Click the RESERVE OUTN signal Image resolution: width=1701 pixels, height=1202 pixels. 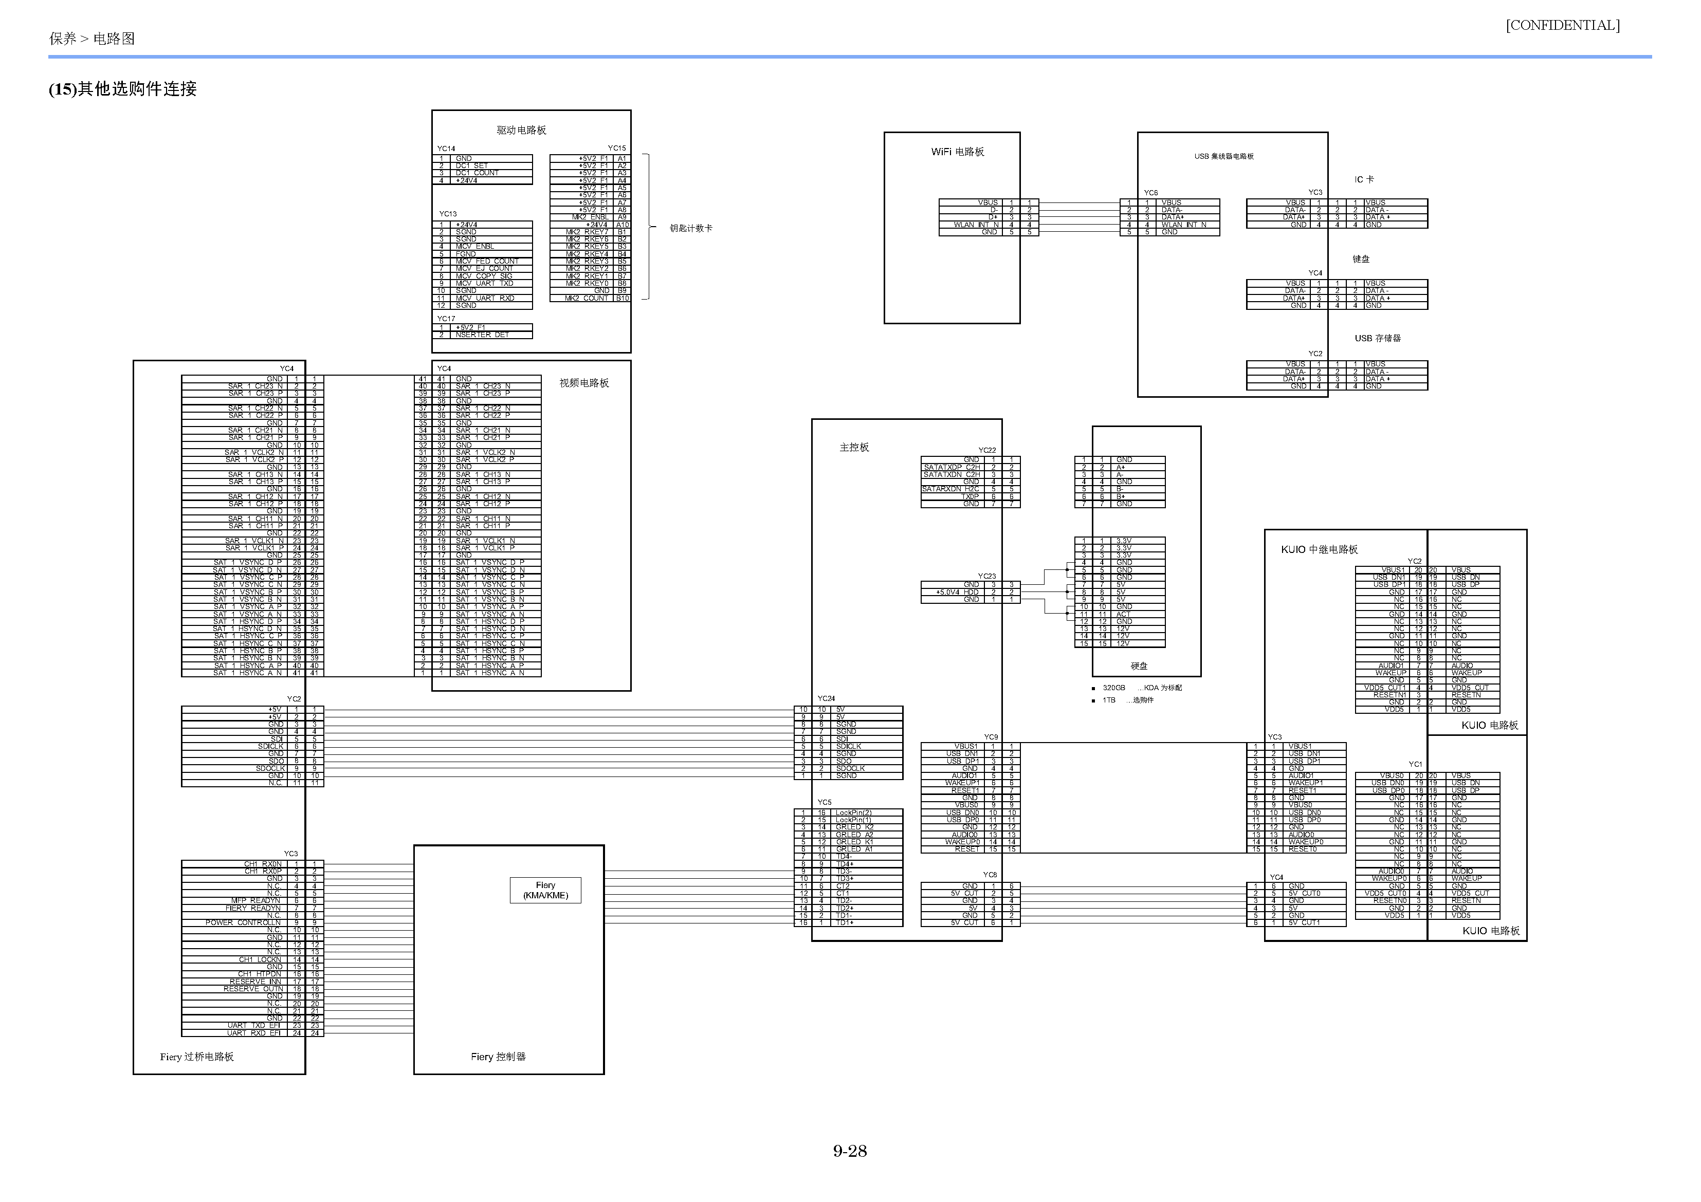coord(253,989)
